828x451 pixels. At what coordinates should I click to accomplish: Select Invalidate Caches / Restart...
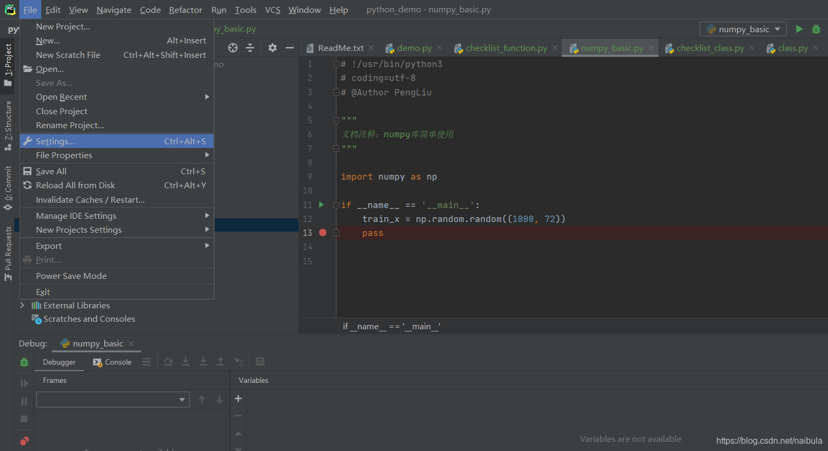pyautogui.click(x=117, y=199)
